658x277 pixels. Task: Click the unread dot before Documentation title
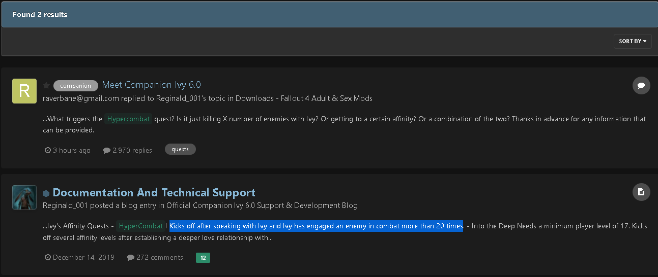click(46, 193)
